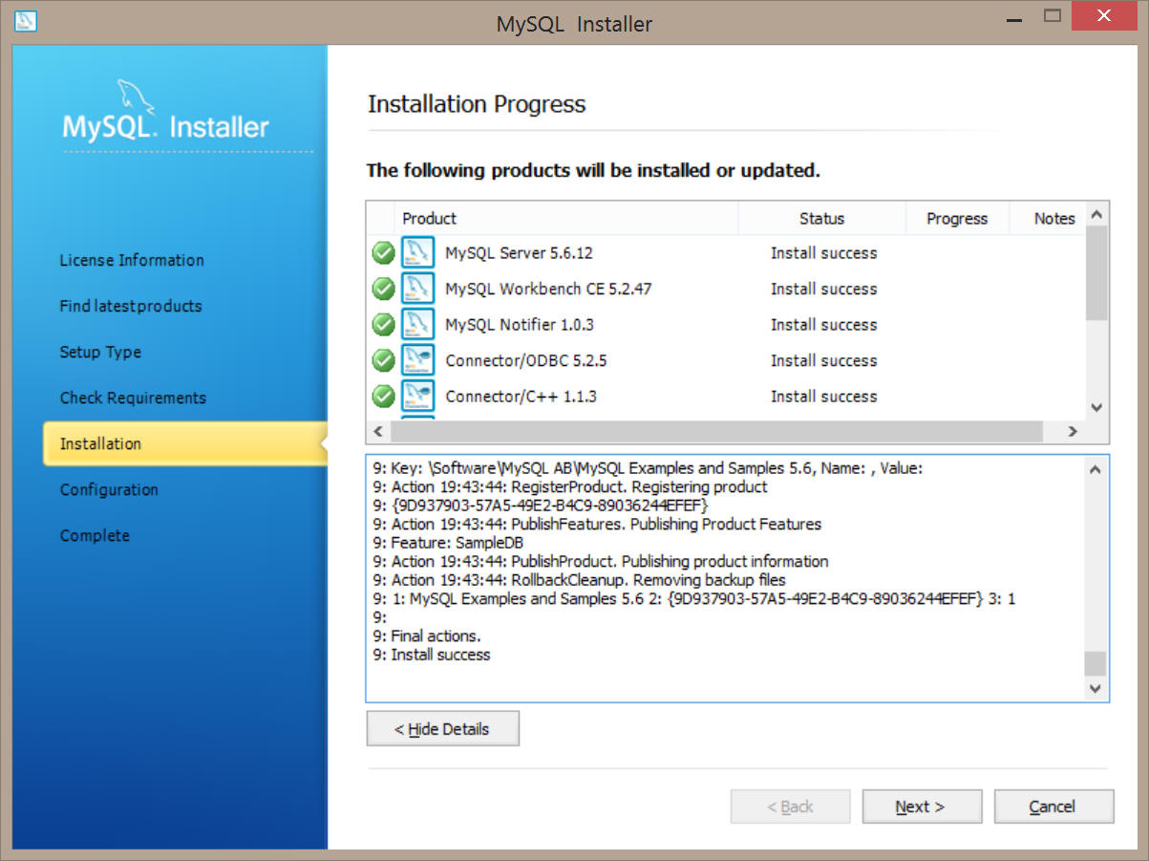Screen dimensions: 1149x861
Task: Select the Setup Type step
Action: [x=100, y=352]
